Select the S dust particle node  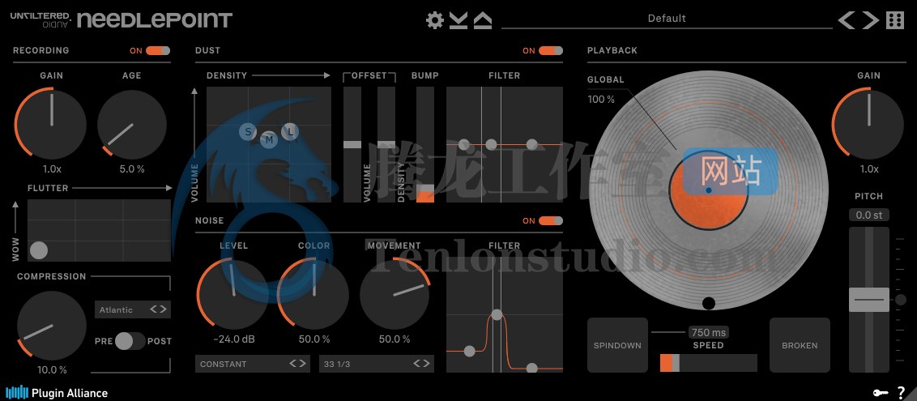click(x=248, y=132)
